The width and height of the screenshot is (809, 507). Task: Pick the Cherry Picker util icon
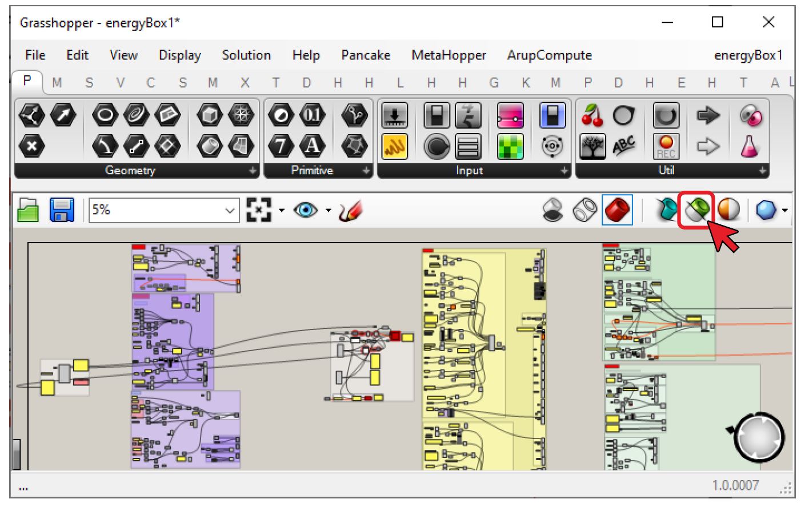click(592, 116)
